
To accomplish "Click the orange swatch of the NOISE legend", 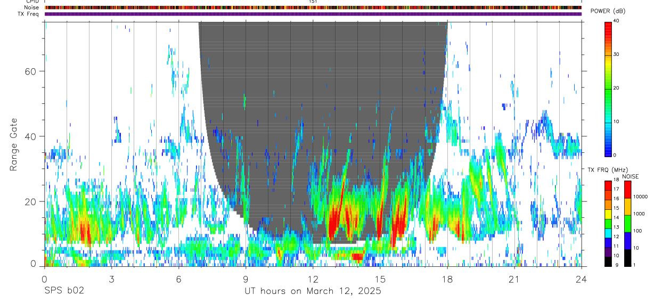I will click(627, 207).
